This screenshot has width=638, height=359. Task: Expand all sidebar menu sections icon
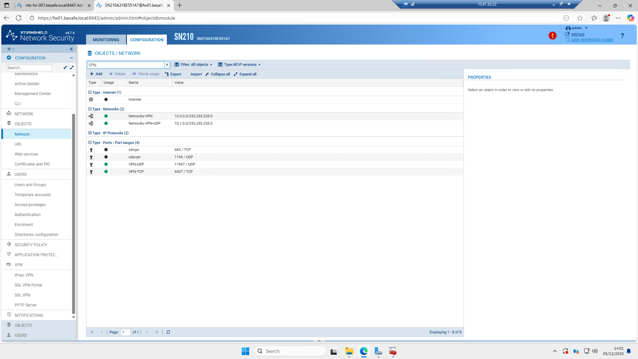click(72, 67)
